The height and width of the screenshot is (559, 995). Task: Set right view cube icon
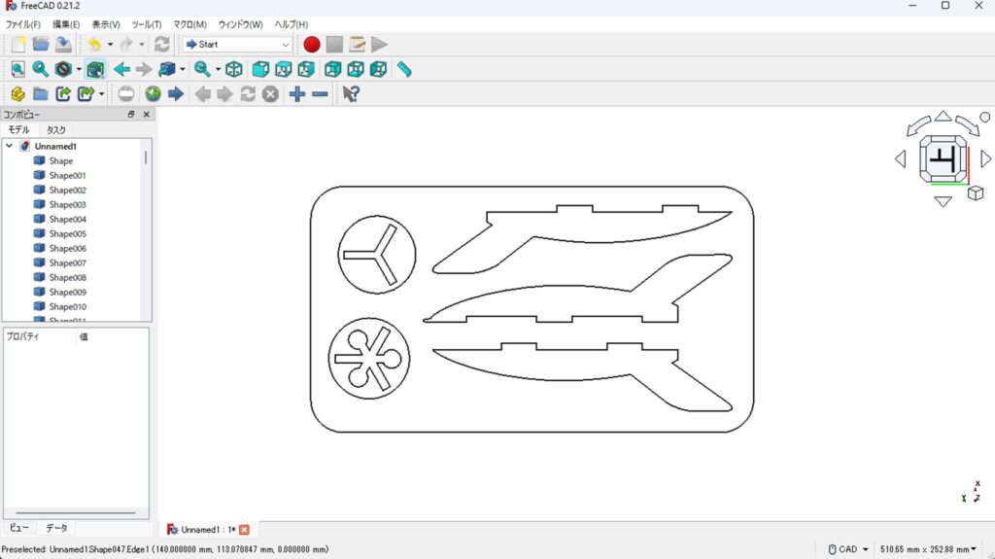(306, 69)
